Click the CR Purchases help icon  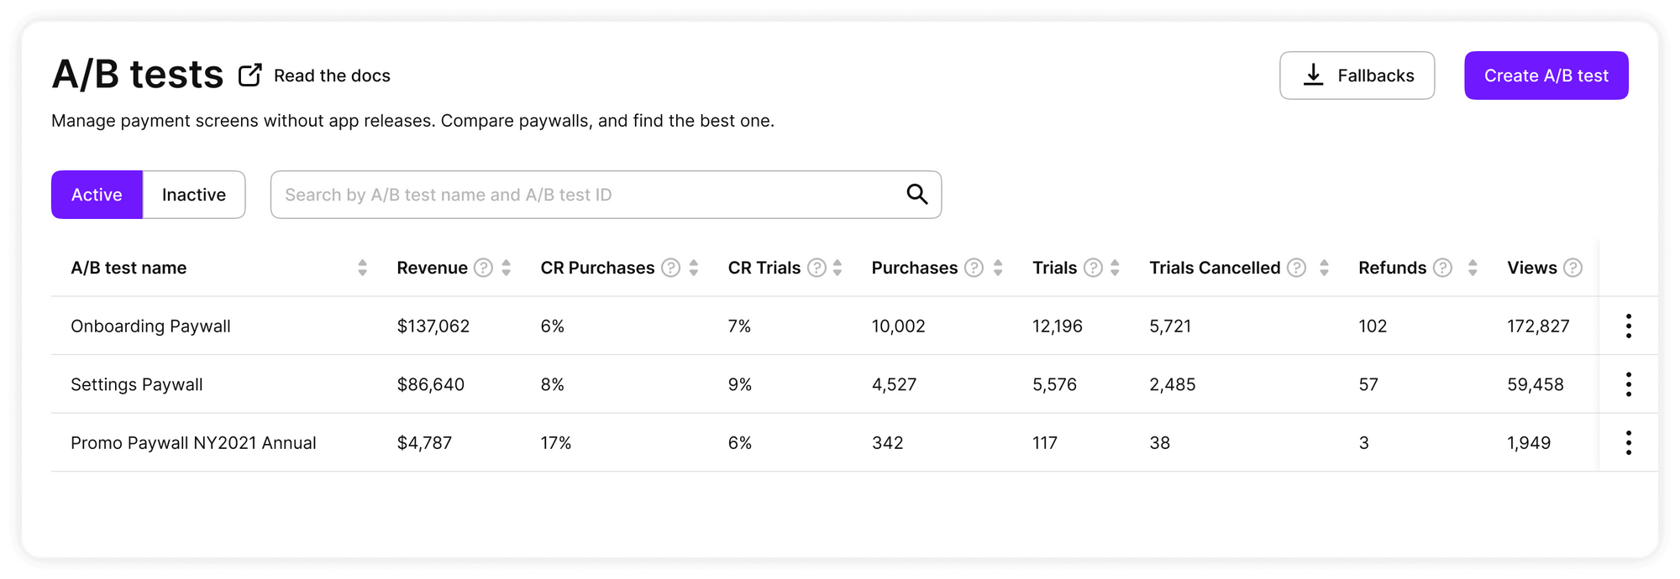670,268
